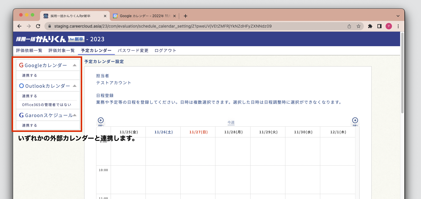Select the 予定カレンダー menu item

tap(96, 51)
